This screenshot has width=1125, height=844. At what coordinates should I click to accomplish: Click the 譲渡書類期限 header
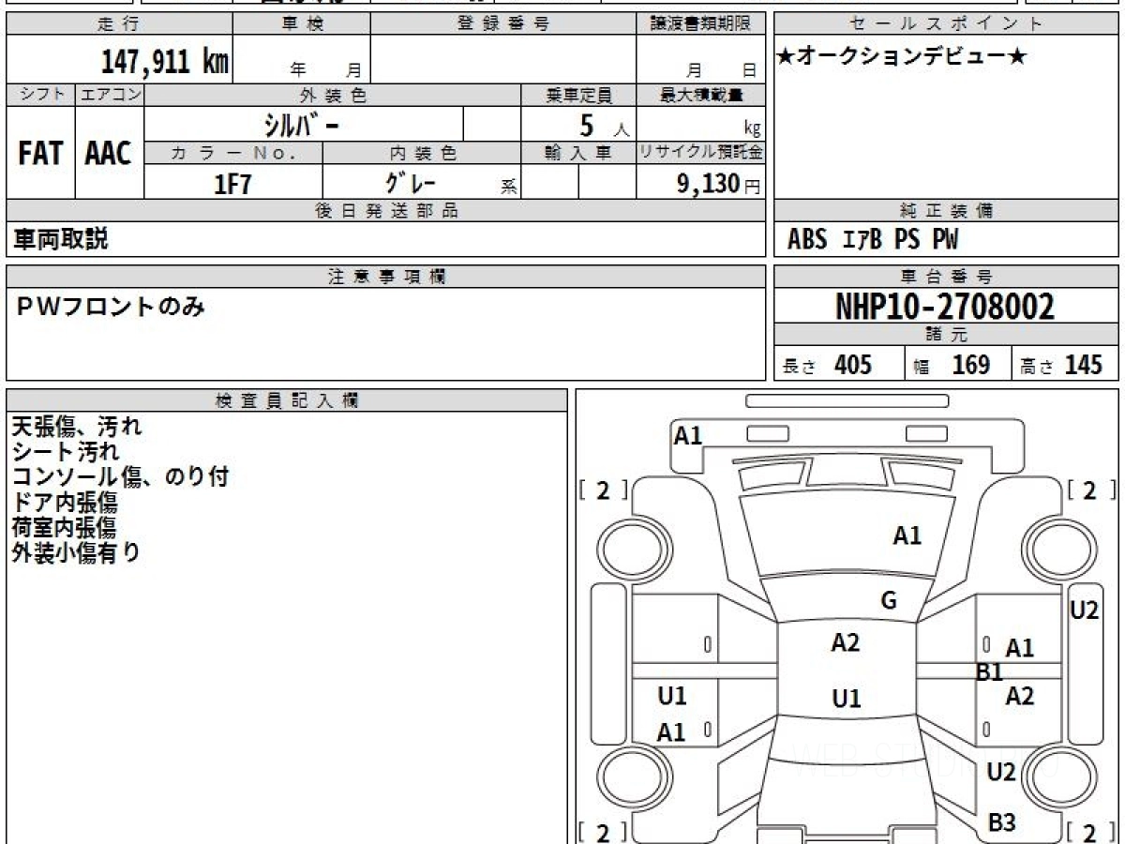tap(701, 24)
